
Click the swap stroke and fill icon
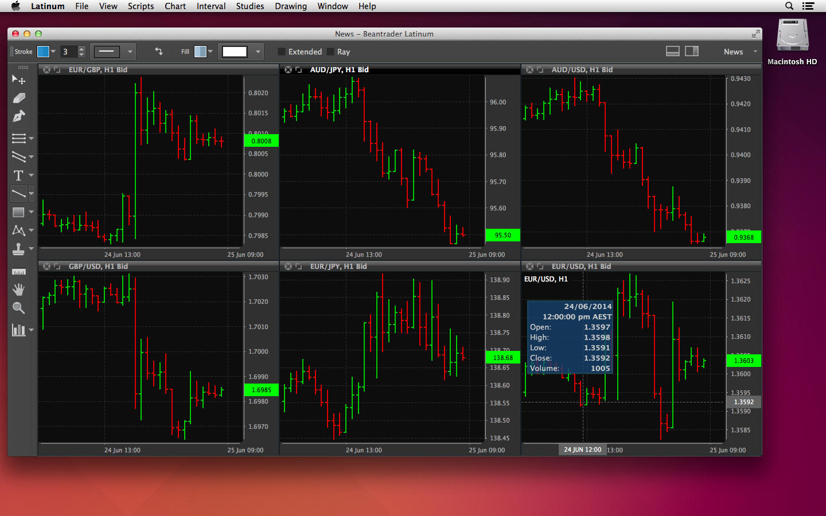tap(159, 52)
